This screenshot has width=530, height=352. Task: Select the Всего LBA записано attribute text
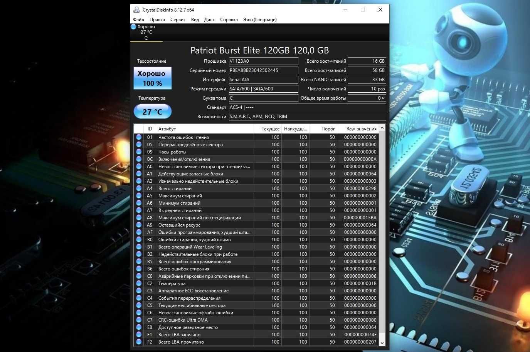[180, 335]
